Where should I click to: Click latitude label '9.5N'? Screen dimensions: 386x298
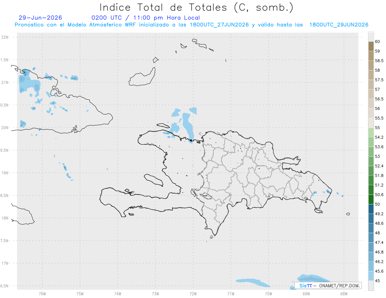[x=5, y=150]
